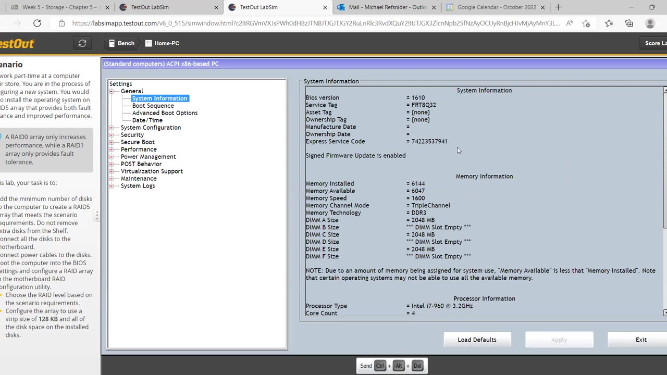Click the Express Service Code value 74223537941
This screenshot has height=375, width=667.
click(429, 142)
